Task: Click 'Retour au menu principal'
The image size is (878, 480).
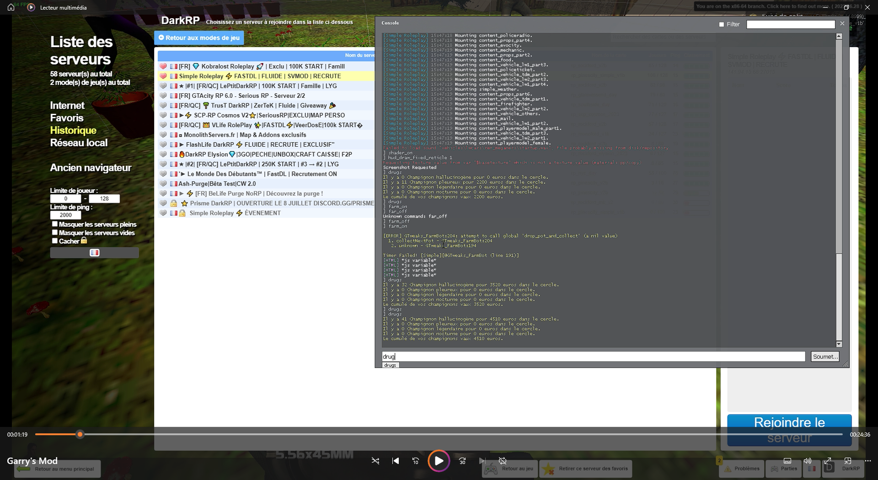Action: pos(57,469)
